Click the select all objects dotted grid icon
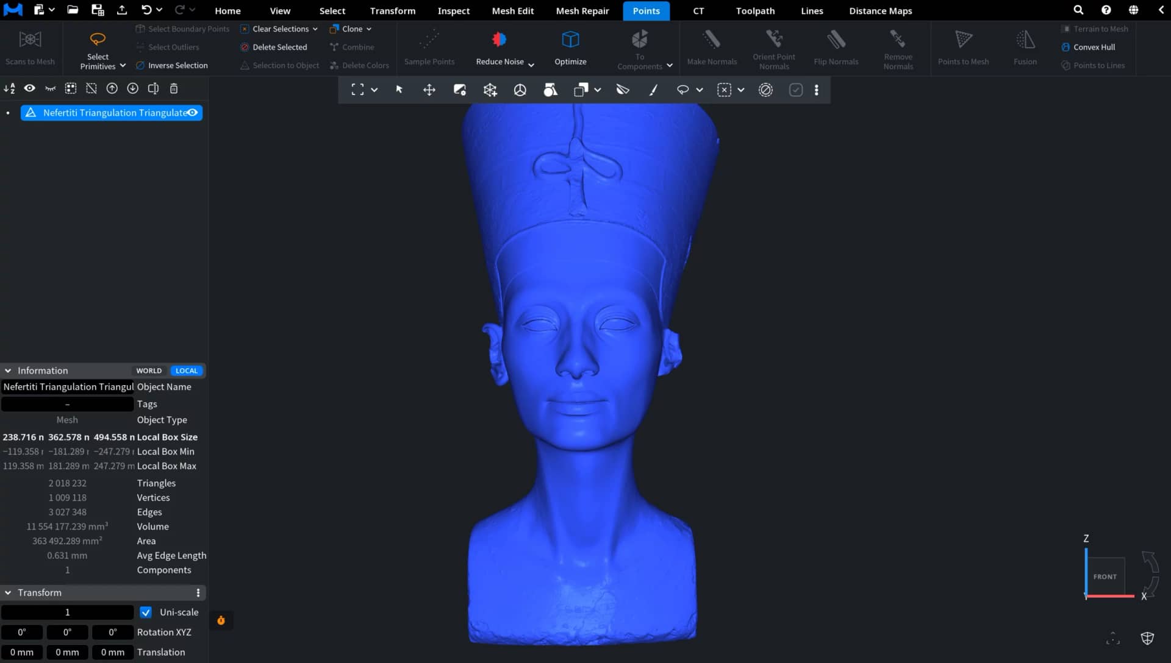Image resolution: width=1171 pixels, height=663 pixels. (71, 88)
